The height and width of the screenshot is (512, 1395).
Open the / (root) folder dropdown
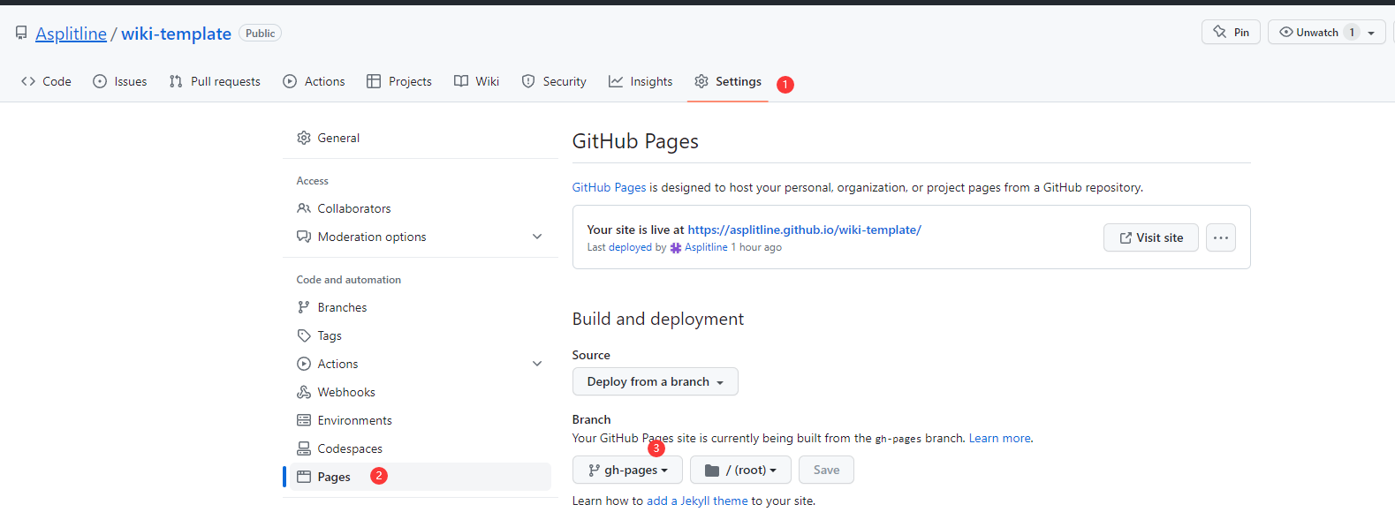tap(740, 470)
